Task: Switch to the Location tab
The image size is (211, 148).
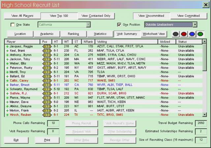Action: 20,34
